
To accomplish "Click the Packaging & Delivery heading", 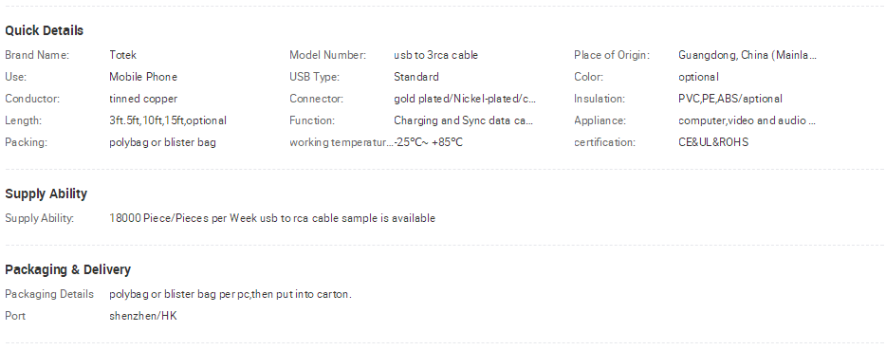I will click(x=67, y=269).
